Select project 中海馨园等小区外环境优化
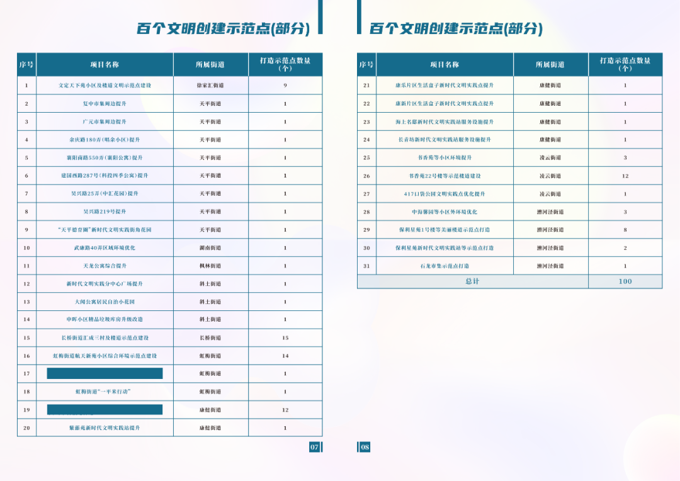 [445, 212]
